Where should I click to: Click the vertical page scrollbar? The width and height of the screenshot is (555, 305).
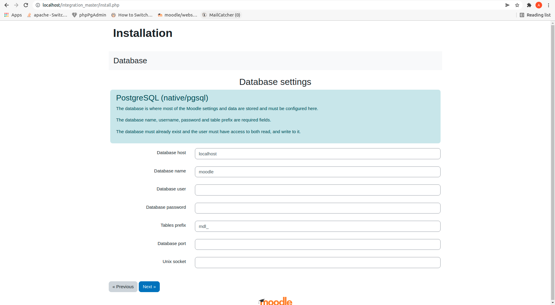(553, 162)
